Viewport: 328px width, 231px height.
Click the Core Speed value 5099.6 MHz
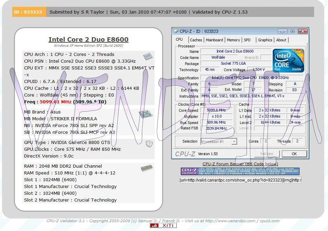pyautogui.click(x=216, y=110)
